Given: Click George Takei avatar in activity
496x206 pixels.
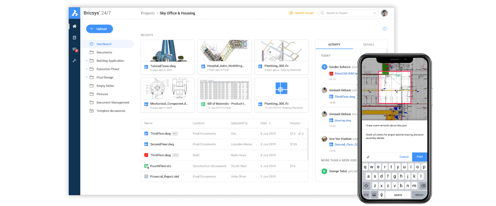Looking at the screenshot, I should pyautogui.click(x=324, y=171).
